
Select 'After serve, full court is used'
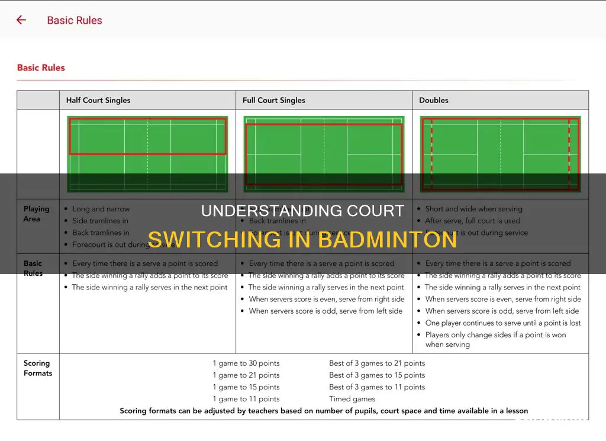(473, 221)
